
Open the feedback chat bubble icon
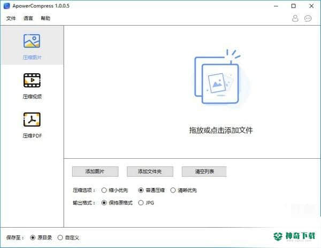coord(308,18)
